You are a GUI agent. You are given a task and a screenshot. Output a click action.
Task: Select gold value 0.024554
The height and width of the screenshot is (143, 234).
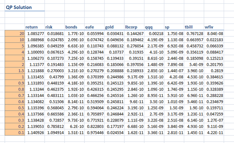point(114,132)
